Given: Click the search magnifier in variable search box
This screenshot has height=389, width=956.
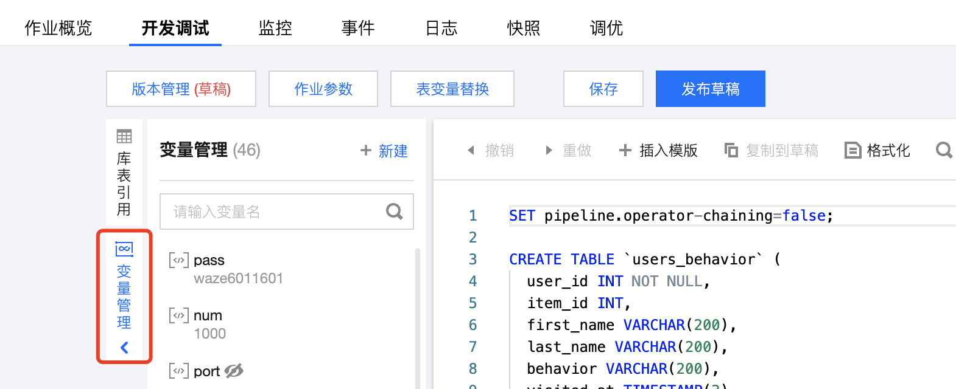Looking at the screenshot, I should [395, 212].
